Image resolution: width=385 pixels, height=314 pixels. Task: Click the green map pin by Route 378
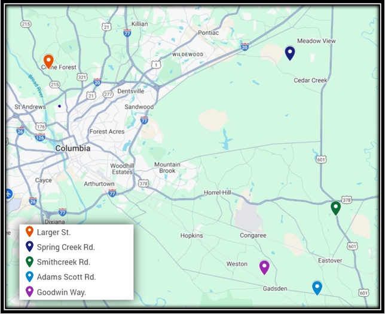(336, 207)
